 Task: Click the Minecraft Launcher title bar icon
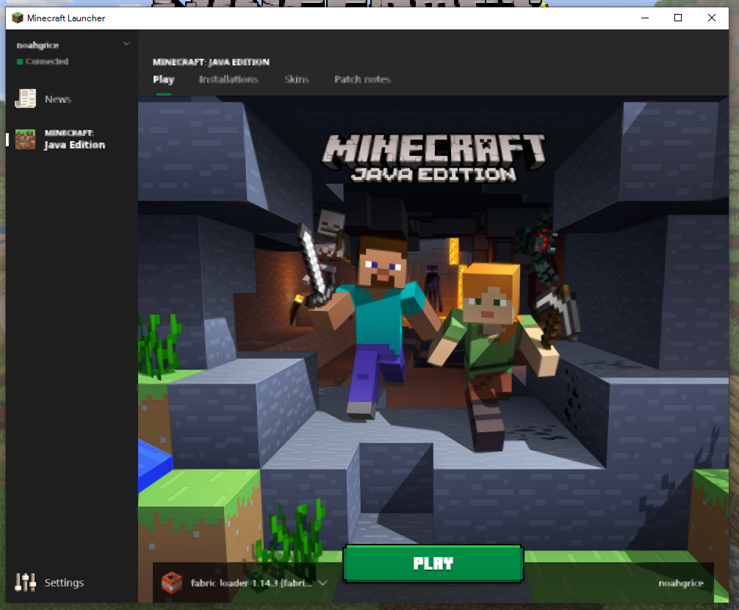click(x=17, y=18)
